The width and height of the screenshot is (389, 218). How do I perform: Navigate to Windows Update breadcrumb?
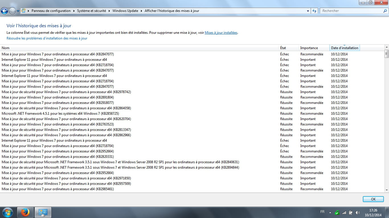coord(125,11)
